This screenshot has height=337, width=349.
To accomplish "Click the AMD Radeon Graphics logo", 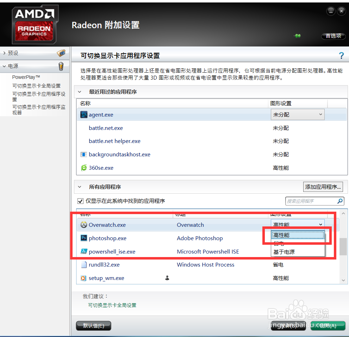I will (x=35, y=25).
